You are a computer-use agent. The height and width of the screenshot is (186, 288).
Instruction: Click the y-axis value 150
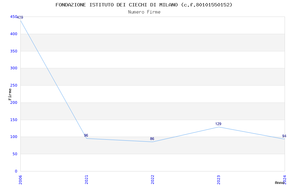pos(14,120)
